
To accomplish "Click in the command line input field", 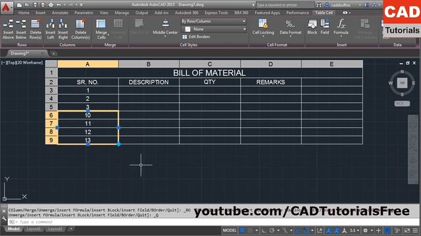I will click(212, 222).
